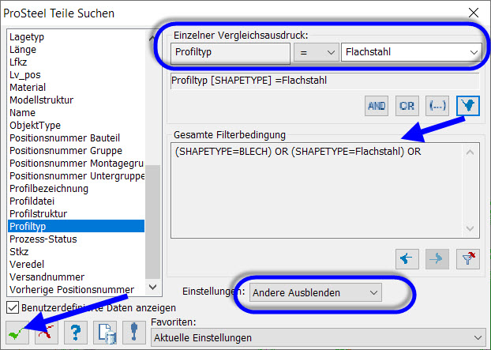Select Profilbezeichnung in the list
Screen dimensions: 491x350
coord(76,189)
